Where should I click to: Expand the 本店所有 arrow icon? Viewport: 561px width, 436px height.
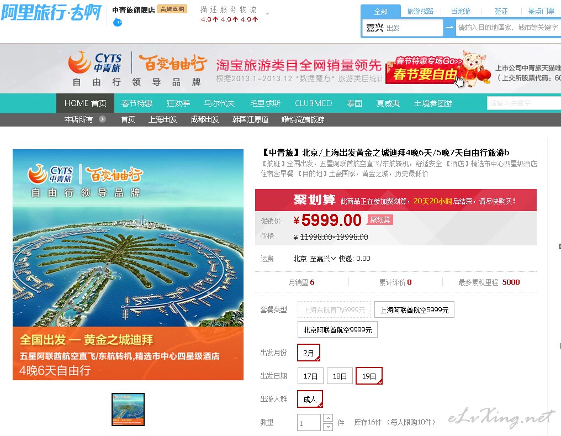click(x=102, y=119)
